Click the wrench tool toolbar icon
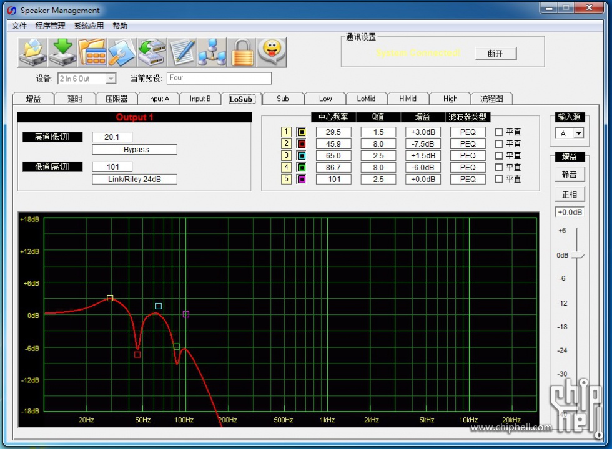 click(x=122, y=52)
